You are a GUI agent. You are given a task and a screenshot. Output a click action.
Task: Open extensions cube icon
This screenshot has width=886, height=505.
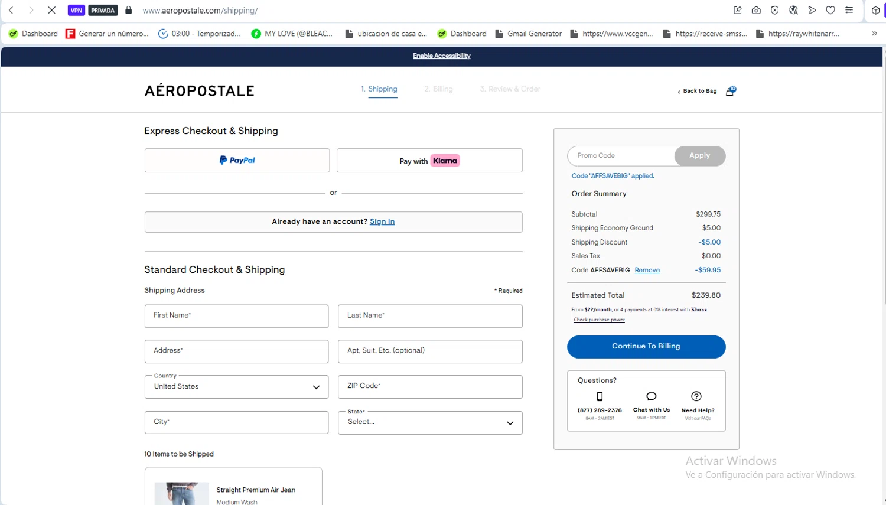[875, 10]
